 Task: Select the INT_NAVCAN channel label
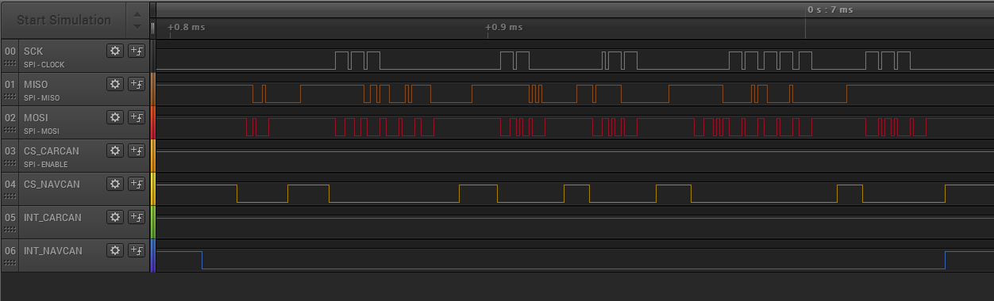(x=53, y=250)
